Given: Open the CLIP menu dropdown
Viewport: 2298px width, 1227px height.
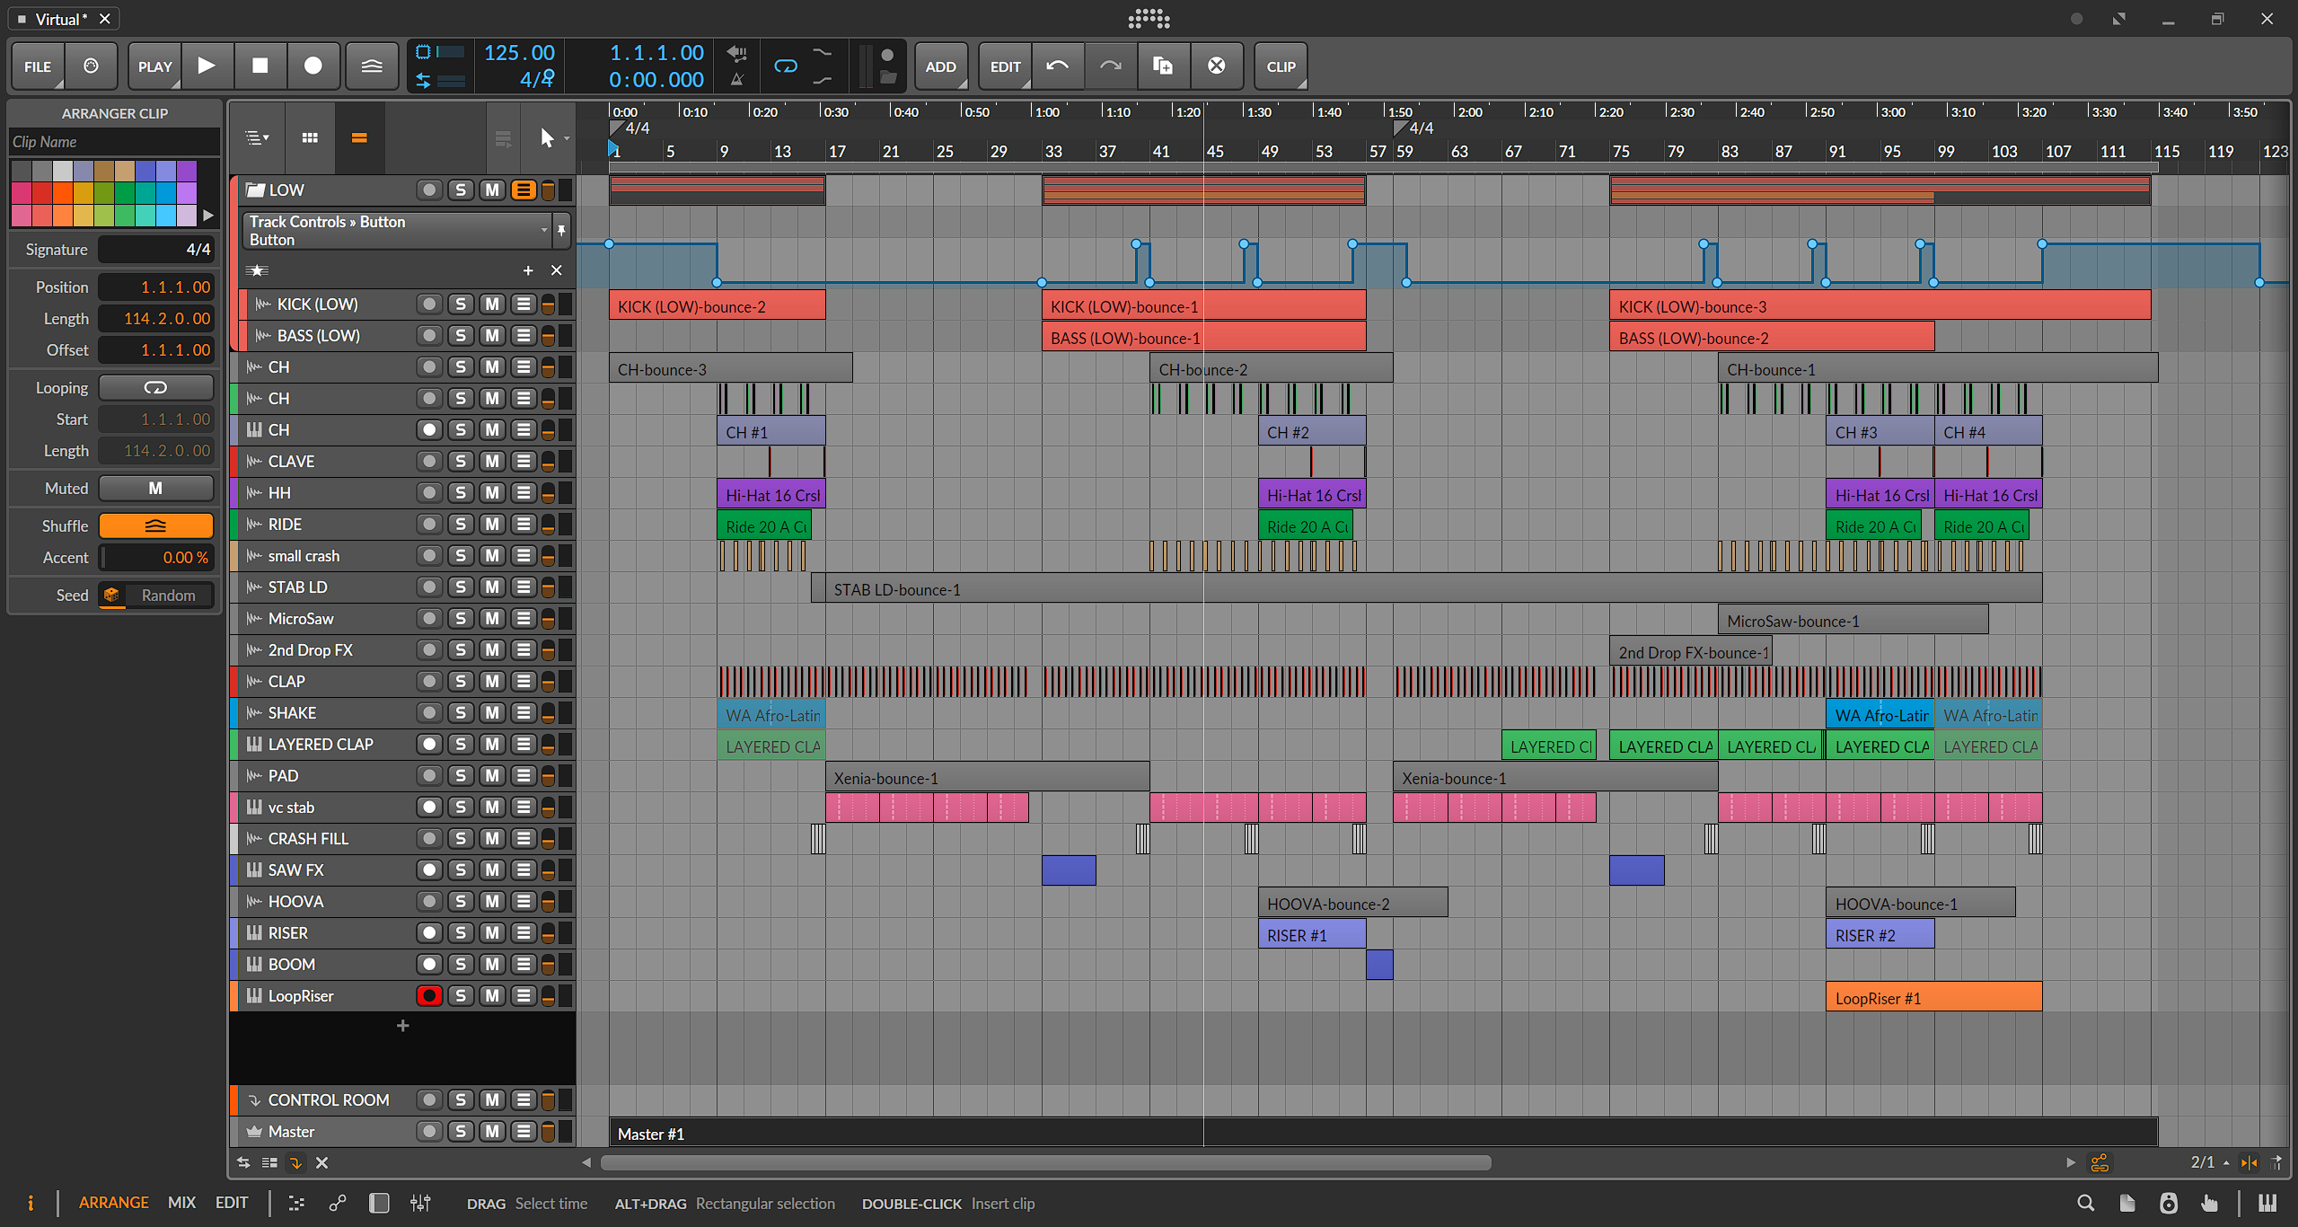Looking at the screenshot, I should click(x=1281, y=66).
